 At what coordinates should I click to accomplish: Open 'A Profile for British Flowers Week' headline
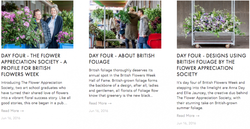(34, 65)
